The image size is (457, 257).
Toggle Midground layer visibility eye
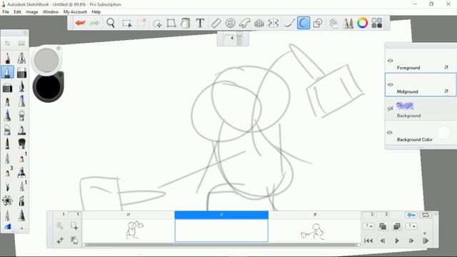[391, 84]
